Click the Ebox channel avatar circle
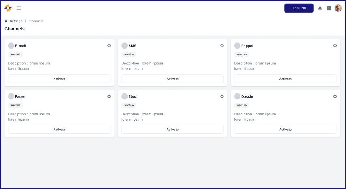This screenshot has height=189, width=346. (x=124, y=96)
